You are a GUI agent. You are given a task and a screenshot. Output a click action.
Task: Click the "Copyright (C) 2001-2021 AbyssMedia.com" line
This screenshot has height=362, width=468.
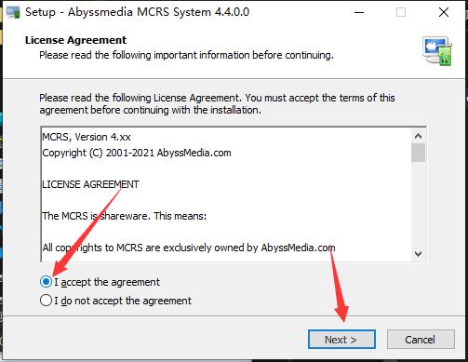coord(137,153)
